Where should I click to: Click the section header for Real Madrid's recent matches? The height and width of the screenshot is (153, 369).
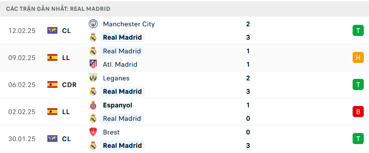[x=58, y=9]
